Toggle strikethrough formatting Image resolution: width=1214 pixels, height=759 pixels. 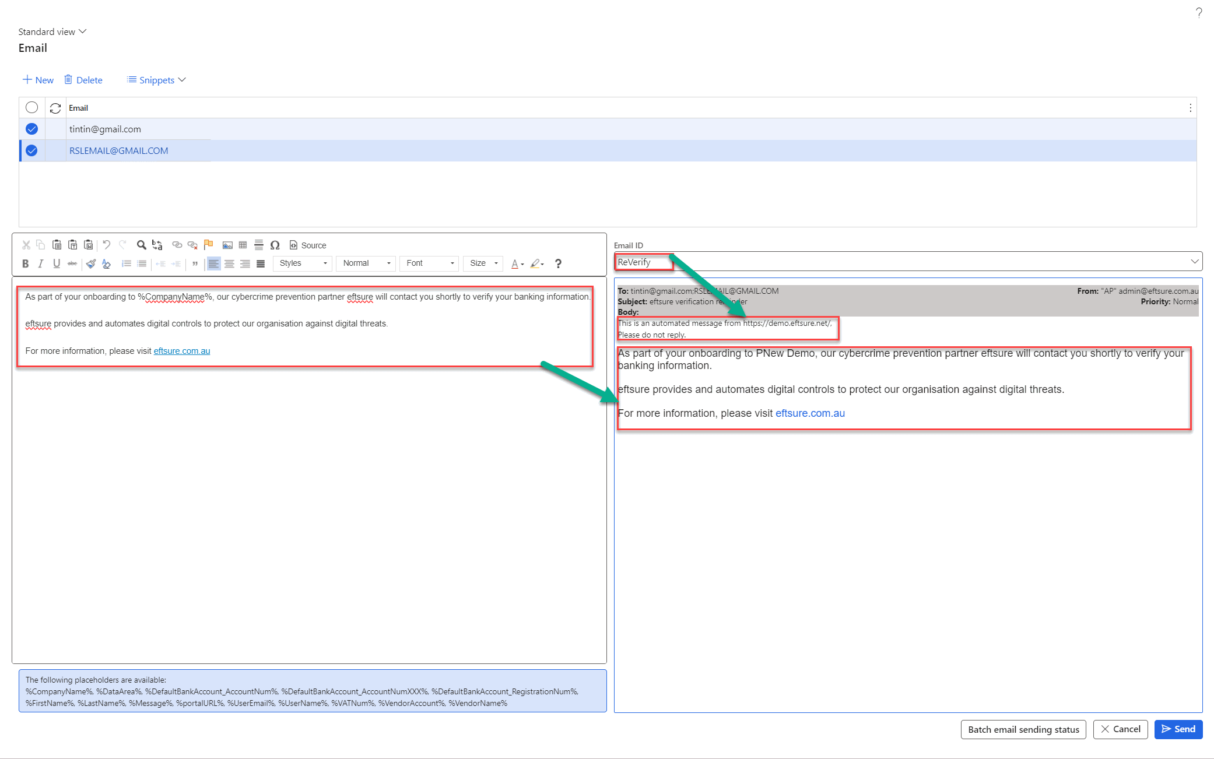click(x=72, y=263)
